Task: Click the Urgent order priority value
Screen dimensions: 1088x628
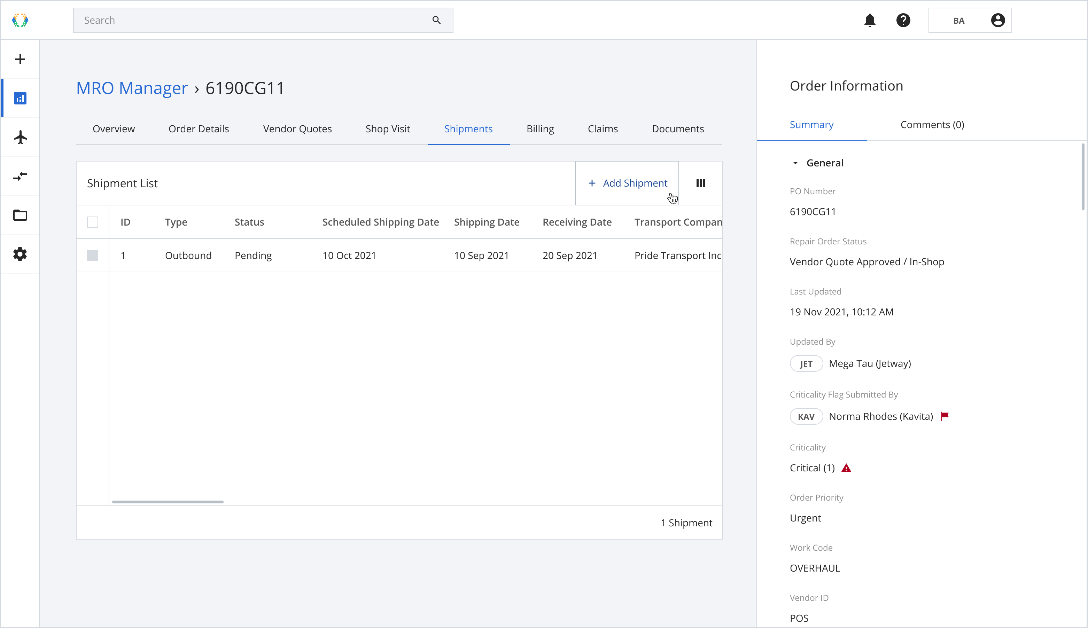Action: 805,518
